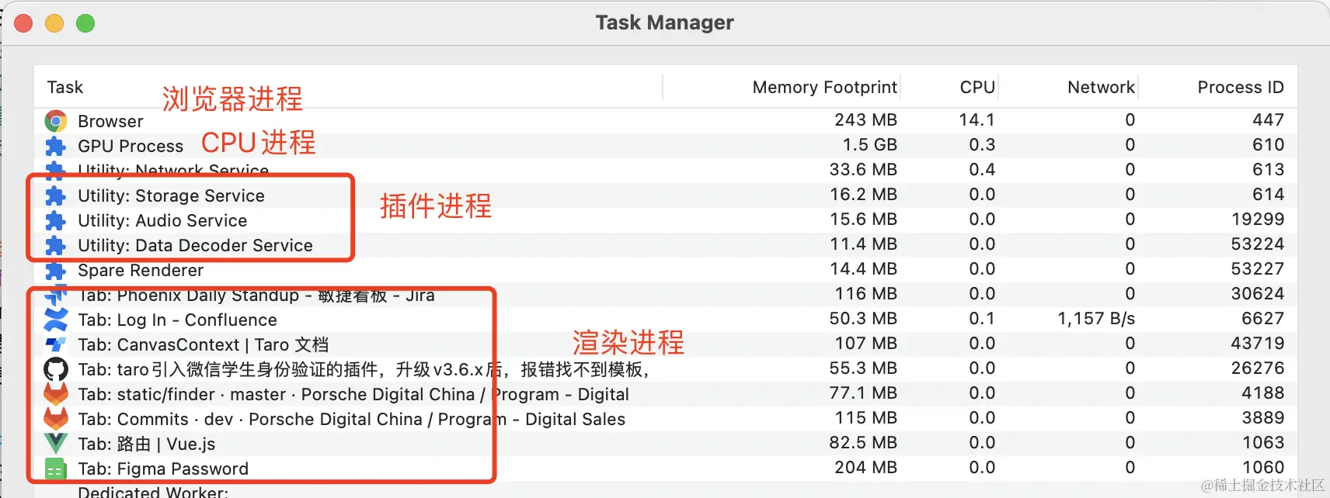This screenshot has width=1330, height=498.
Task: Click the GitHub icon in the task list
Action: pyautogui.click(x=55, y=369)
